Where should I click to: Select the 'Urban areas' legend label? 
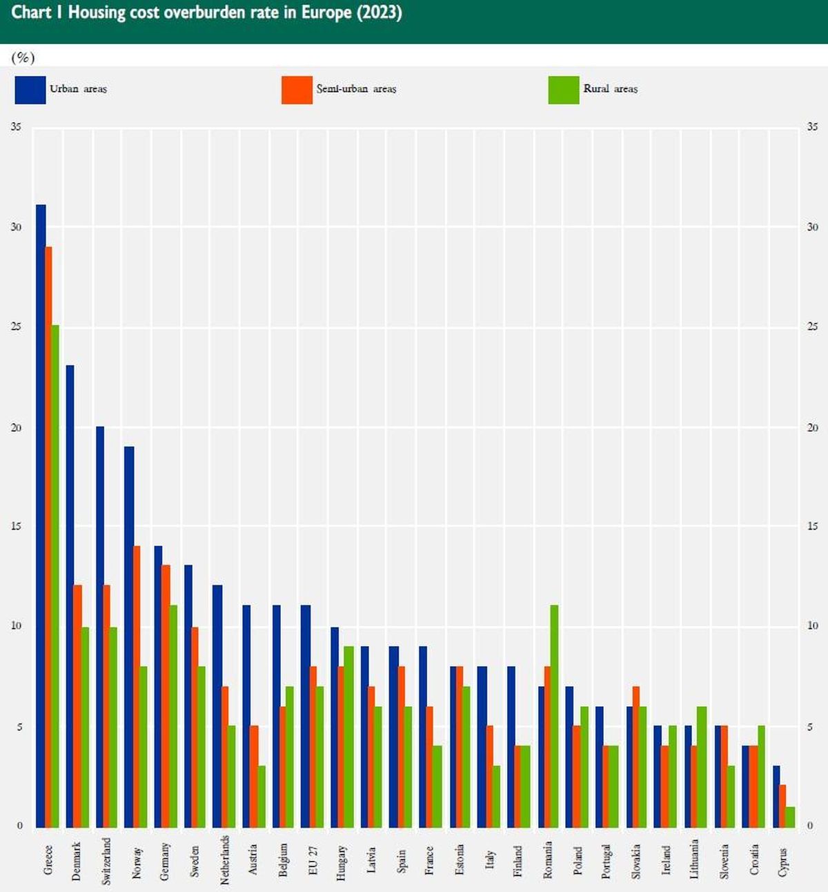point(78,89)
